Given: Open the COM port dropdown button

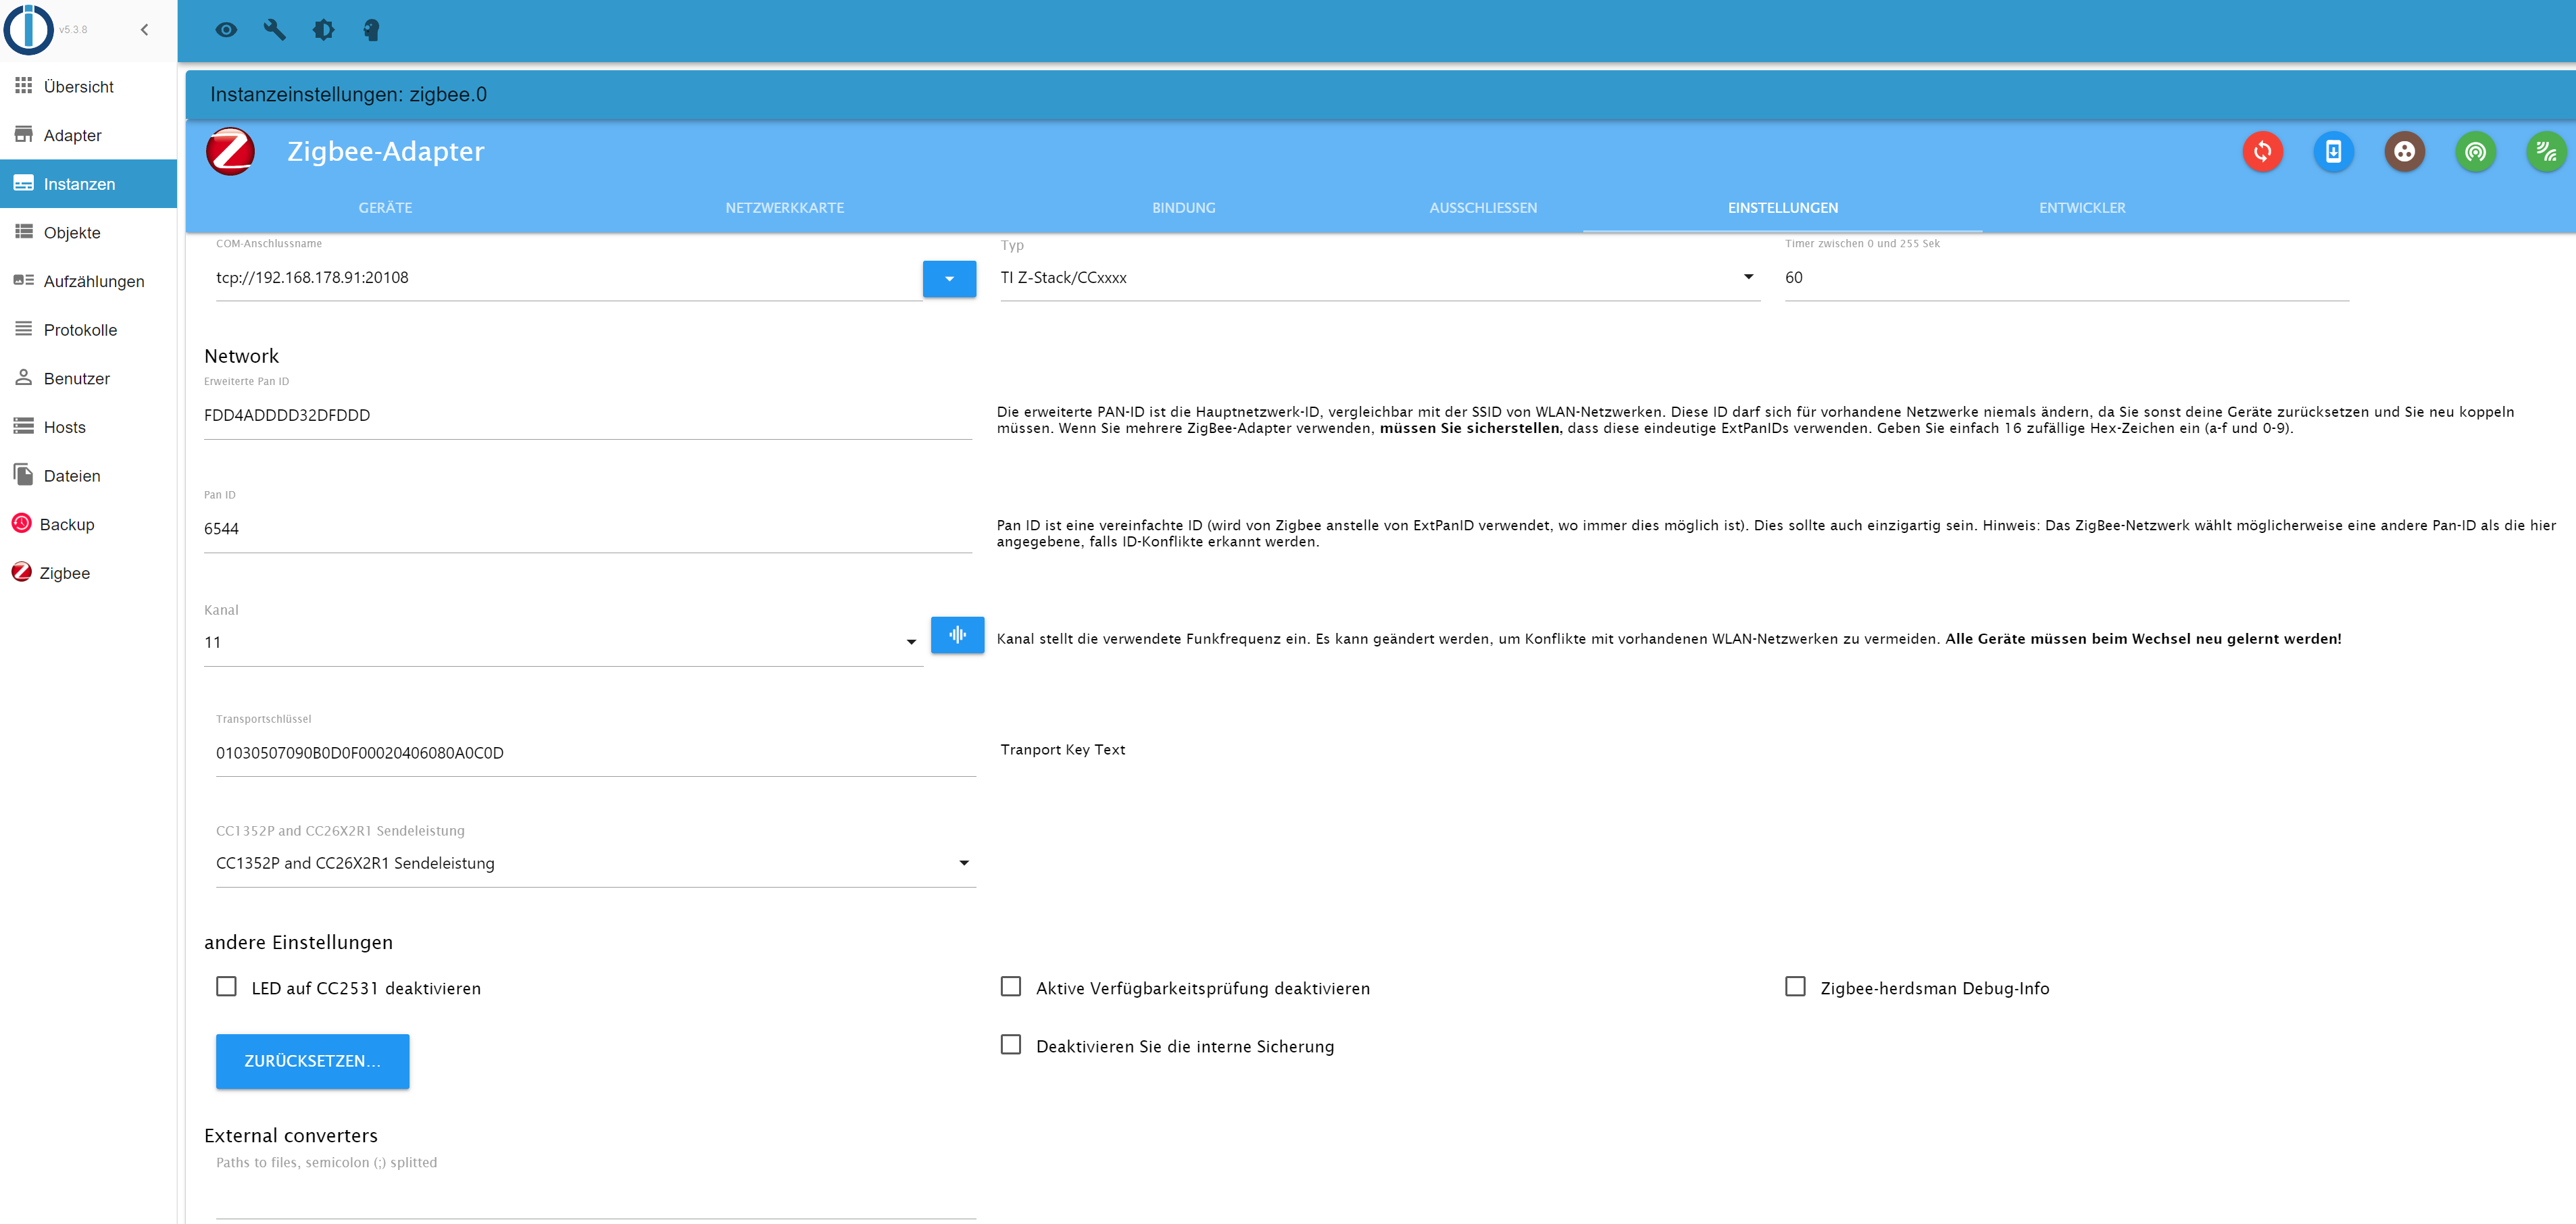Looking at the screenshot, I should pyautogui.click(x=949, y=279).
